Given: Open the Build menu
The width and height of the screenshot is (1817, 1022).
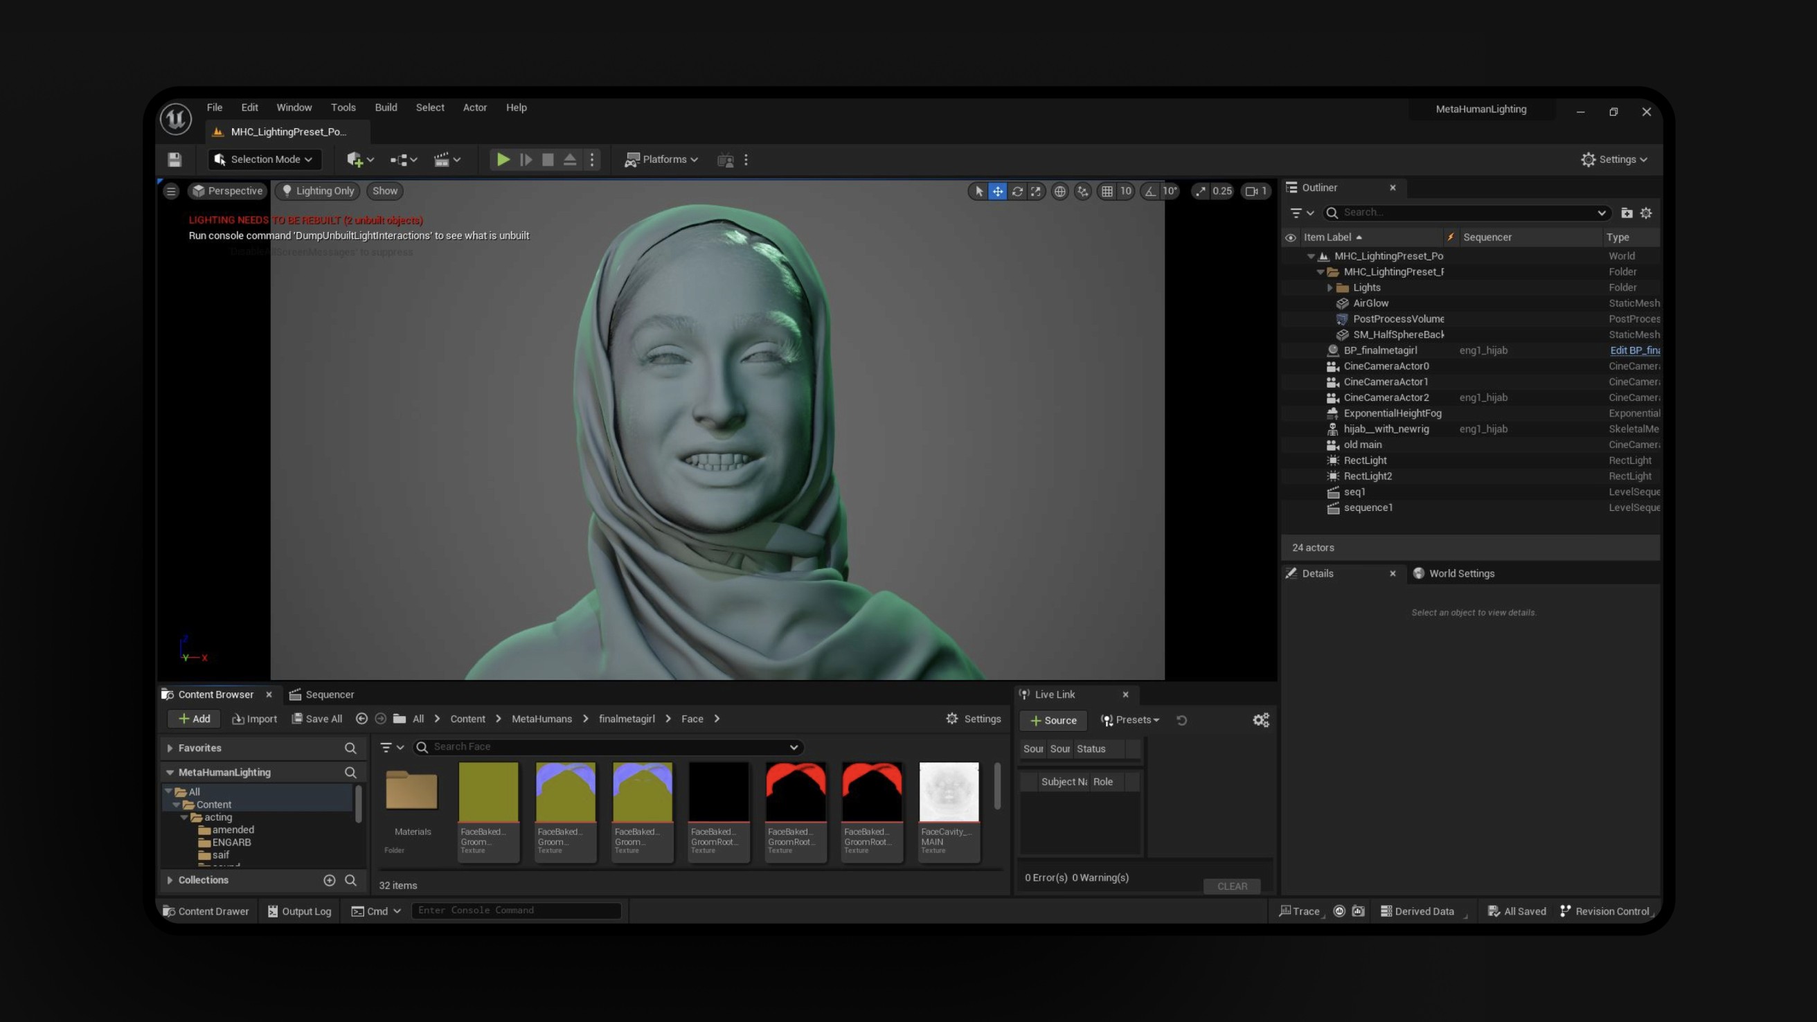Looking at the screenshot, I should [385, 108].
